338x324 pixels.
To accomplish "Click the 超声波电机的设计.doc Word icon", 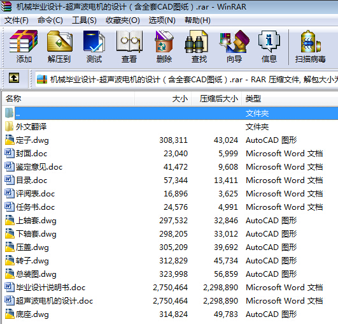I will pos(10,300).
